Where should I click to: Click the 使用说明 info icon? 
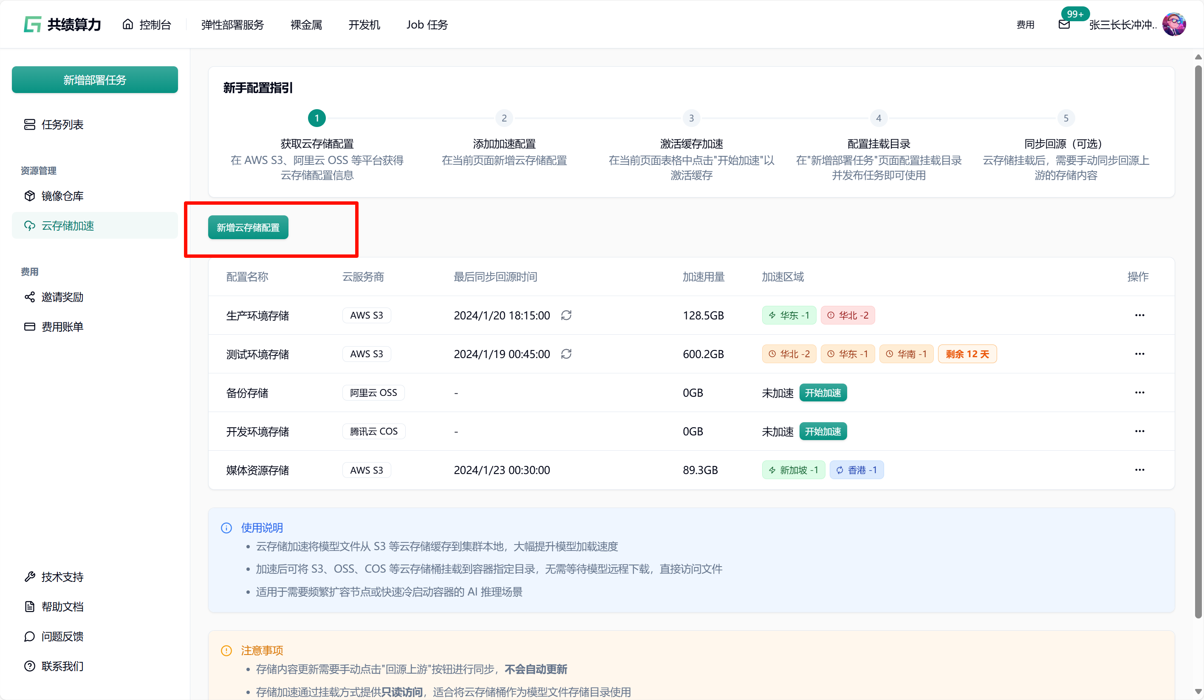point(226,528)
